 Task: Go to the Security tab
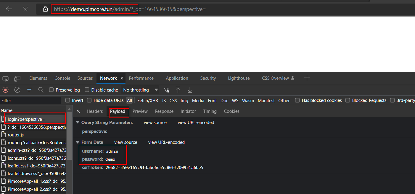pos(208,78)
